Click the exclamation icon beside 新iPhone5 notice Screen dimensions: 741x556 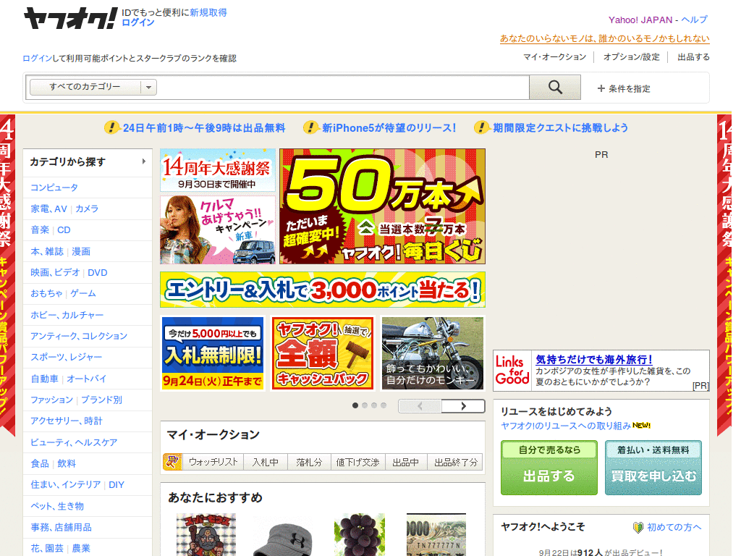click(310, 127)
